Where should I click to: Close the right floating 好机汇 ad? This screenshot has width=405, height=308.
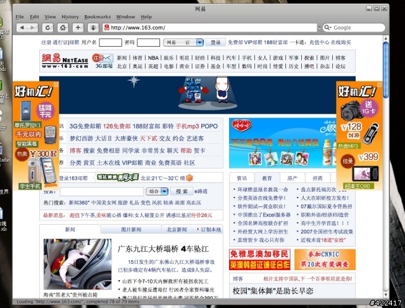pos(380,85)
